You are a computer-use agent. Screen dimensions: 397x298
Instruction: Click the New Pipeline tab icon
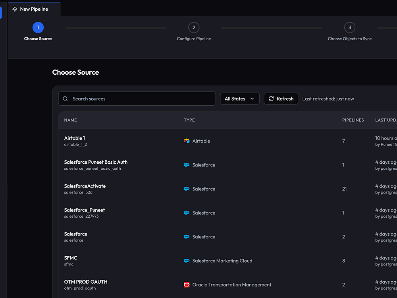pyautogui.click(x=15, y=9)
